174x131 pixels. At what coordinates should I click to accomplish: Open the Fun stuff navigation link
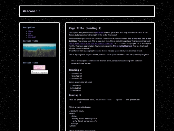click(x=32, y=37)
